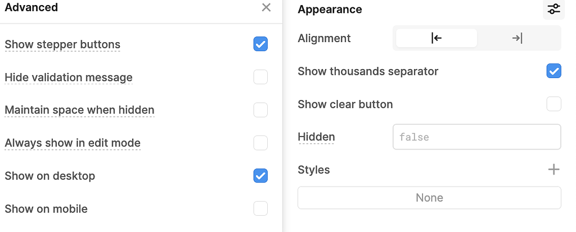The height and width of the screenshot is (232, 576).
Task: Disable Show thousands separator
Action: click(x=553, y=71)
